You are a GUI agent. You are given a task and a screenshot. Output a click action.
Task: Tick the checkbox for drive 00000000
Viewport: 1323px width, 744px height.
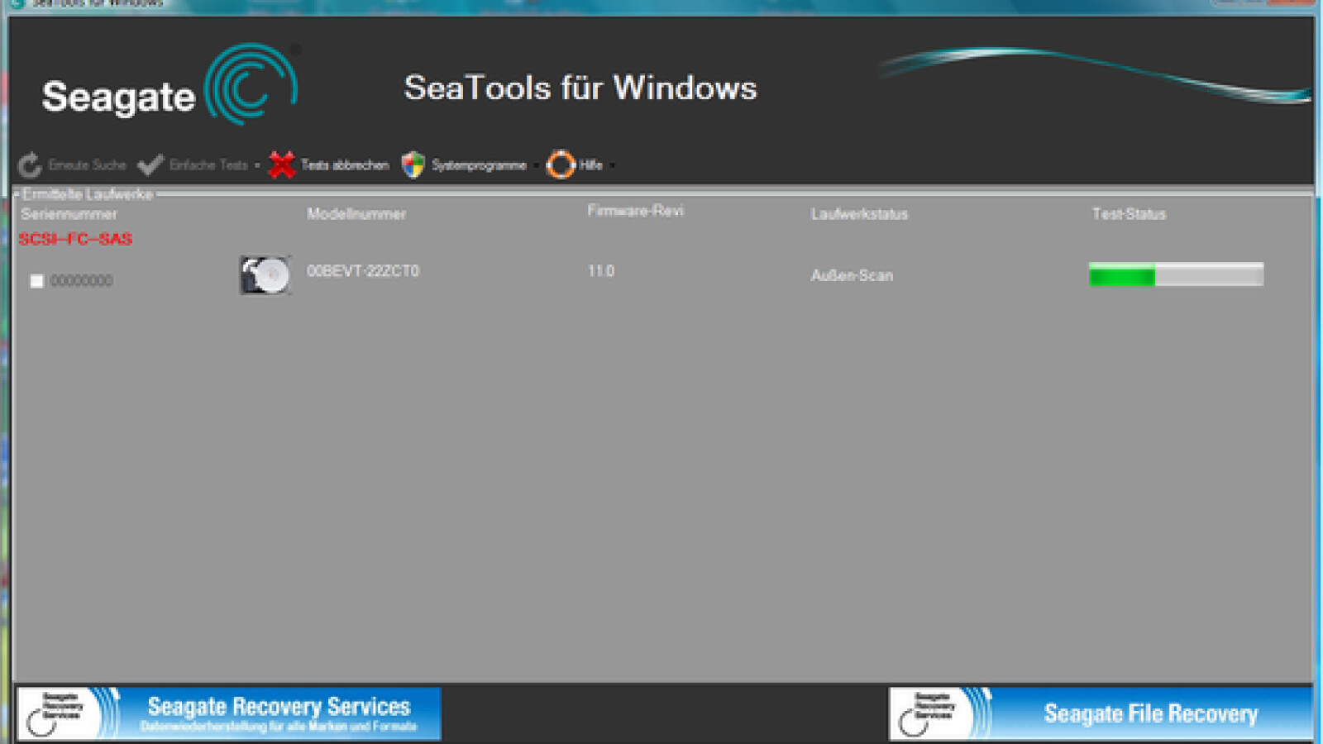click(36, 281)
